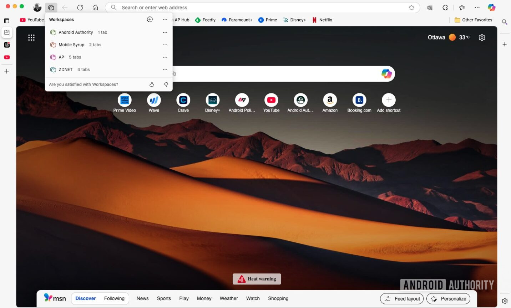This screenshot has width=511, height=308.
Task: View the Heat warning alert
Action: (257, 279)
